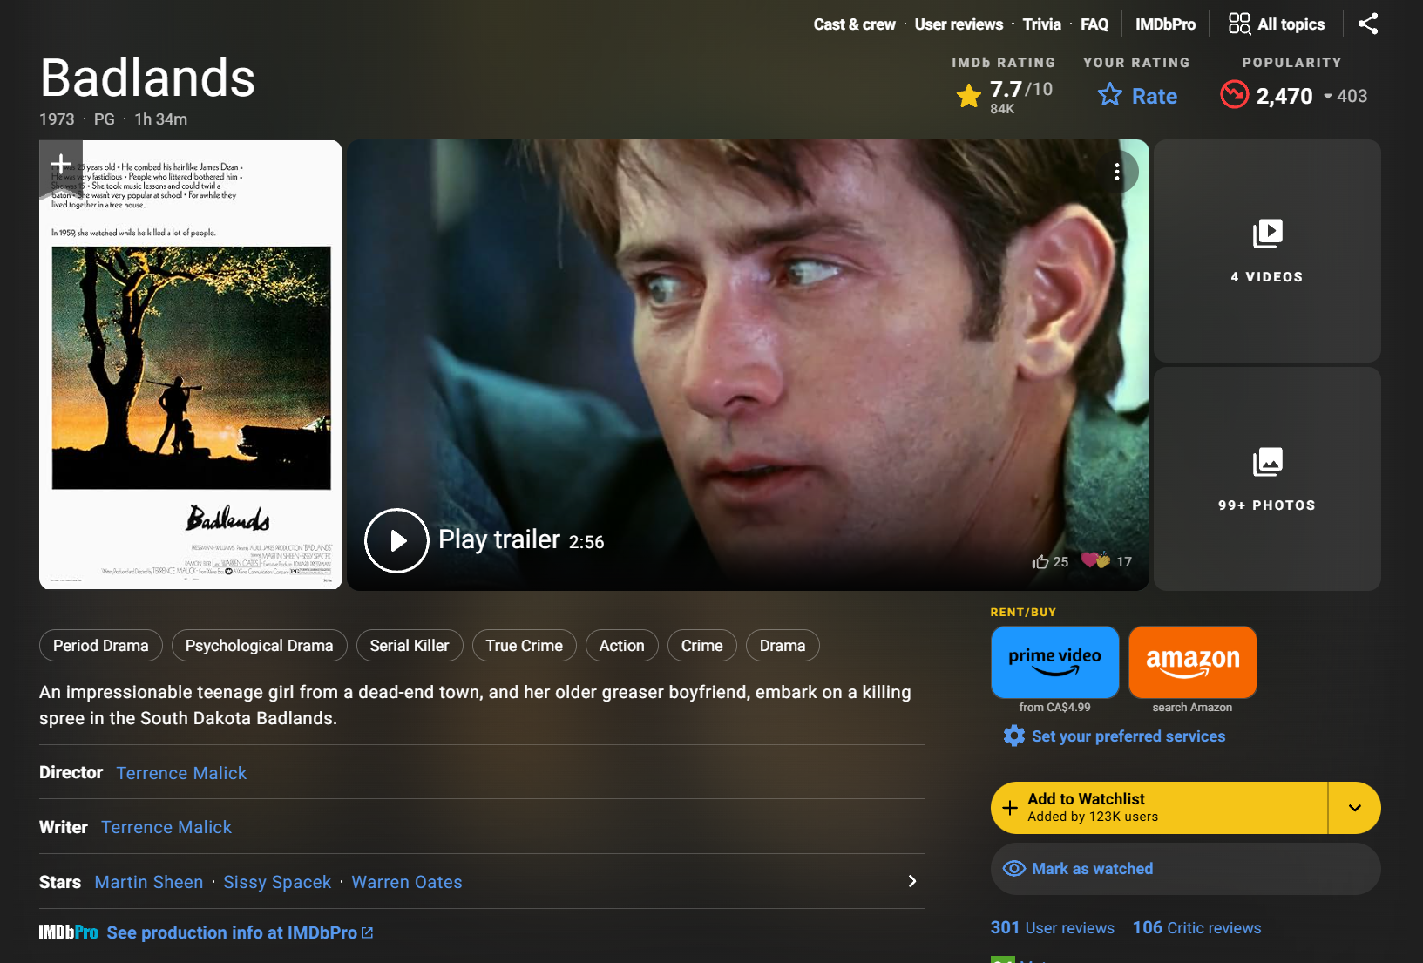Select the Drama genre chip

(x=783, y=646)
